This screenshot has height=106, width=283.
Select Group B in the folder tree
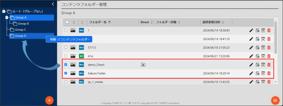click(23, 24)
